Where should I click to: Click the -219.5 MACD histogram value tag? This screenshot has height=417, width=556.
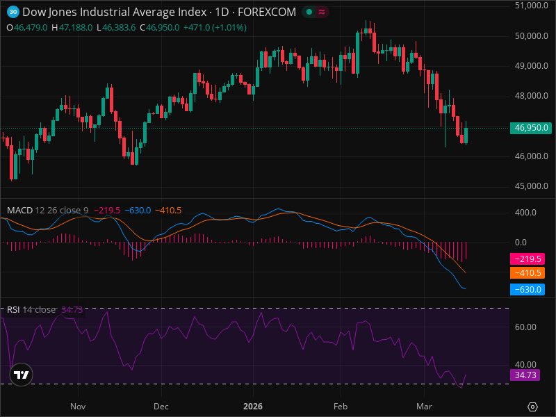tap(528, 259)
